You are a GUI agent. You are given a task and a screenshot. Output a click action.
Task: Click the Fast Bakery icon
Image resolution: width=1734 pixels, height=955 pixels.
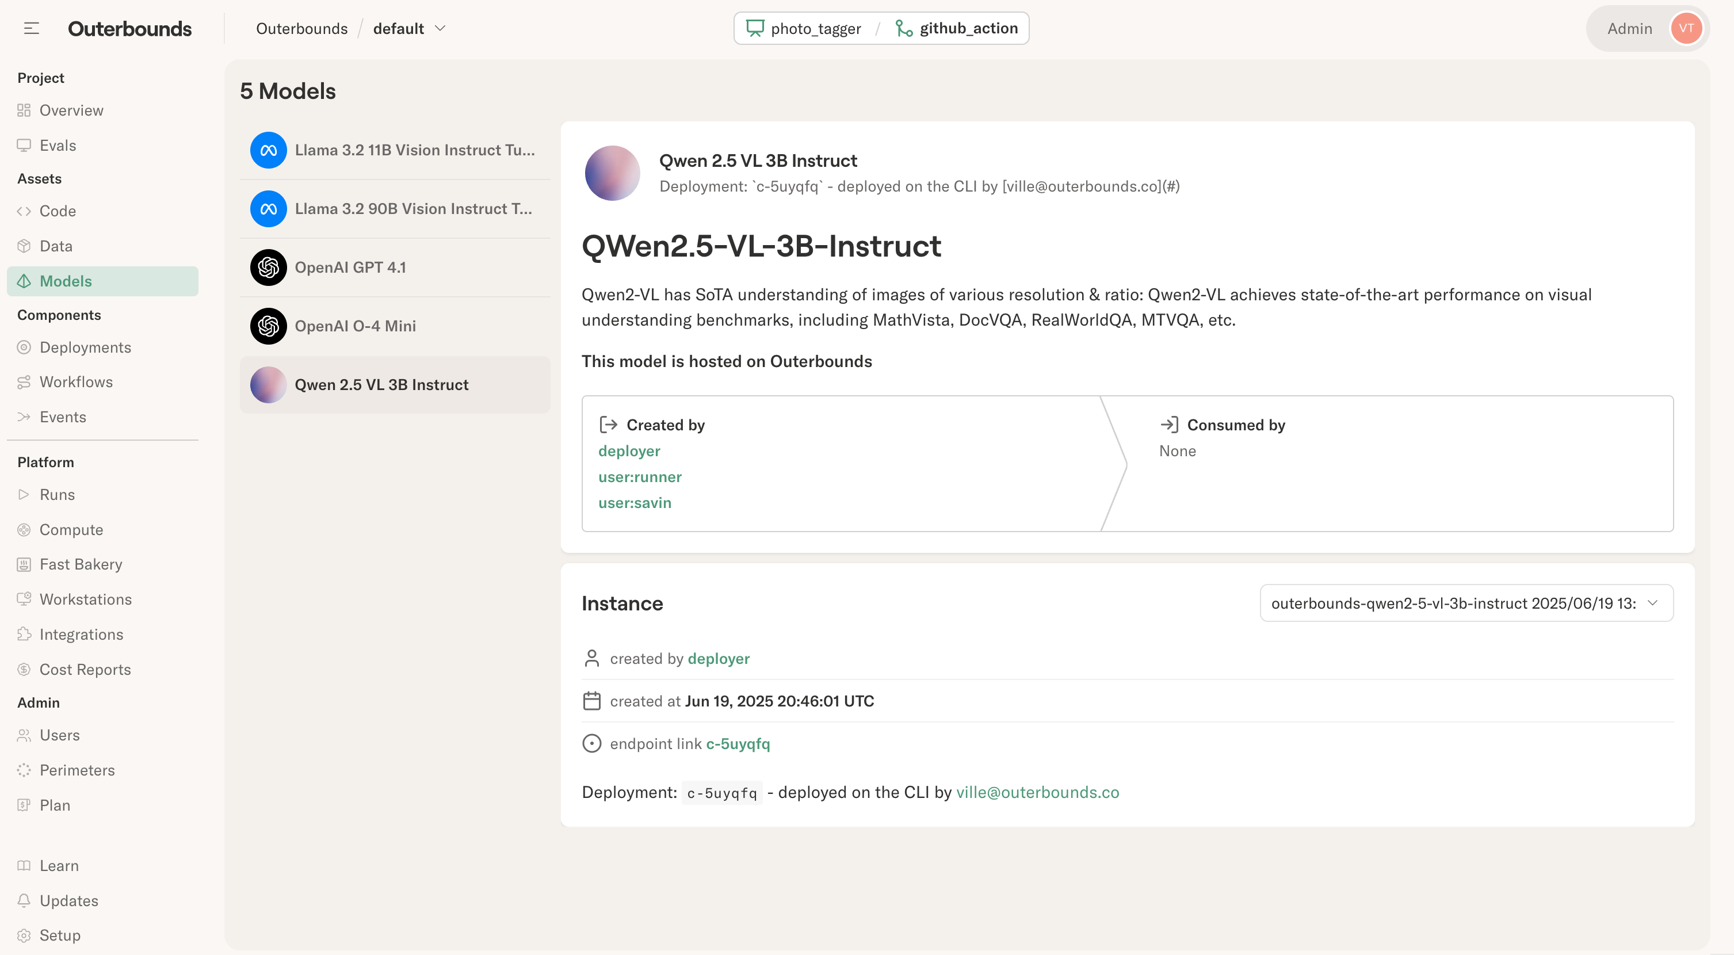[x=24, y=564]
